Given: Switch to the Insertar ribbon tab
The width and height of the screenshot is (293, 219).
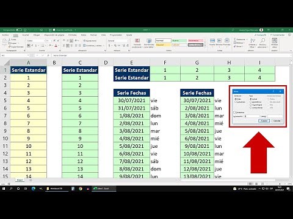Looking at the screenshot, I should (26, 35).
